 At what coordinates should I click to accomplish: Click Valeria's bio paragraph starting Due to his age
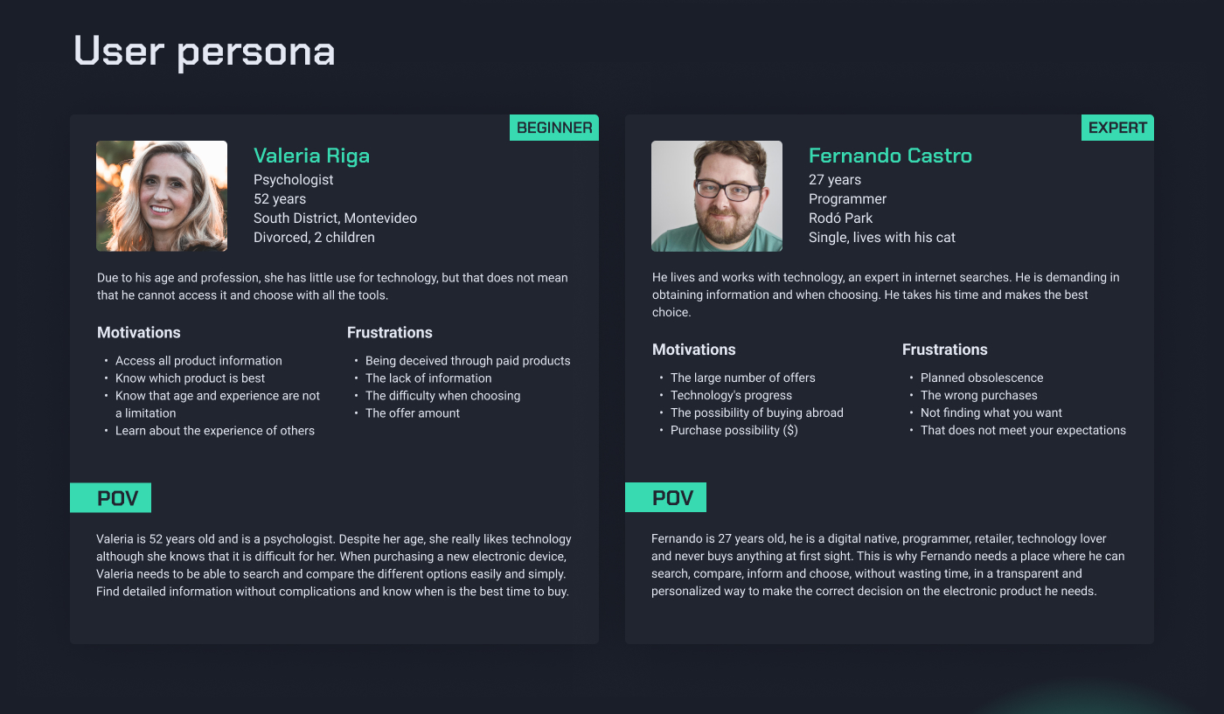[332, 287]
